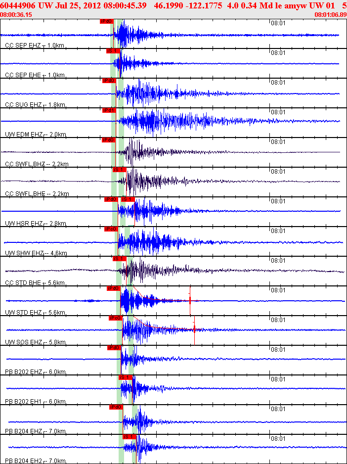
Task: Click the station label UW HSR EHZ 2.8km
Action: point(36,224)
